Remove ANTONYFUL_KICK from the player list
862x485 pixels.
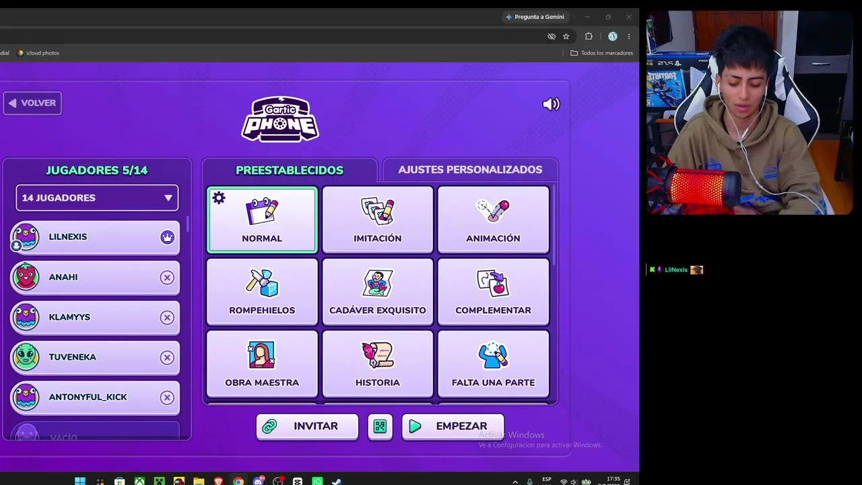(167, 397)
